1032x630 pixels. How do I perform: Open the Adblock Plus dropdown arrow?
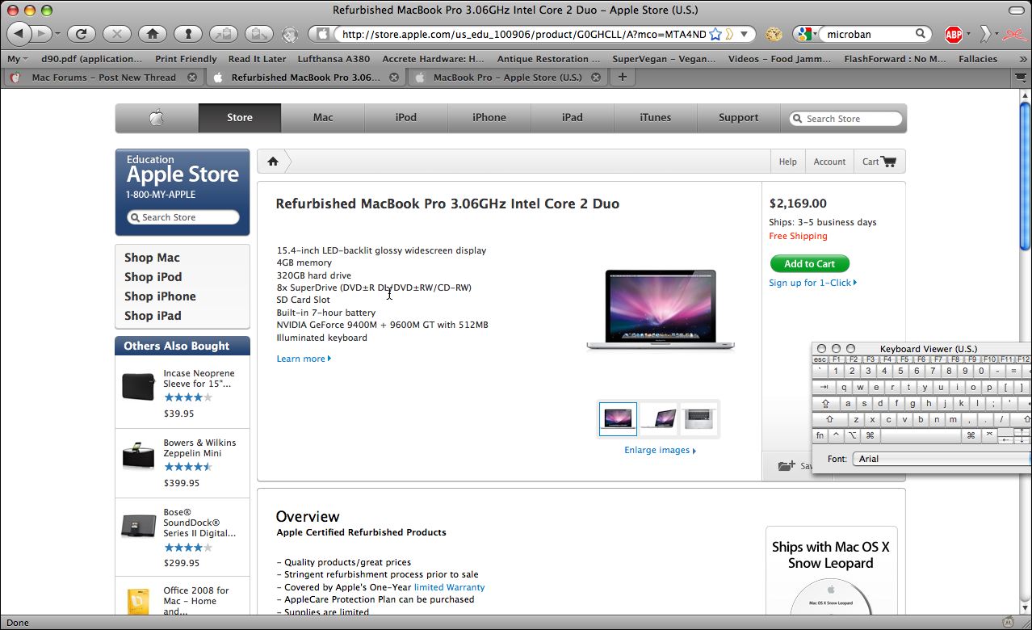click(967, 34)
